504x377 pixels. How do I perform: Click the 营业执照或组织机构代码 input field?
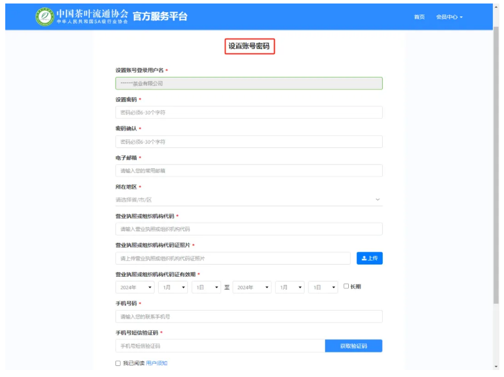click(249, 229)
